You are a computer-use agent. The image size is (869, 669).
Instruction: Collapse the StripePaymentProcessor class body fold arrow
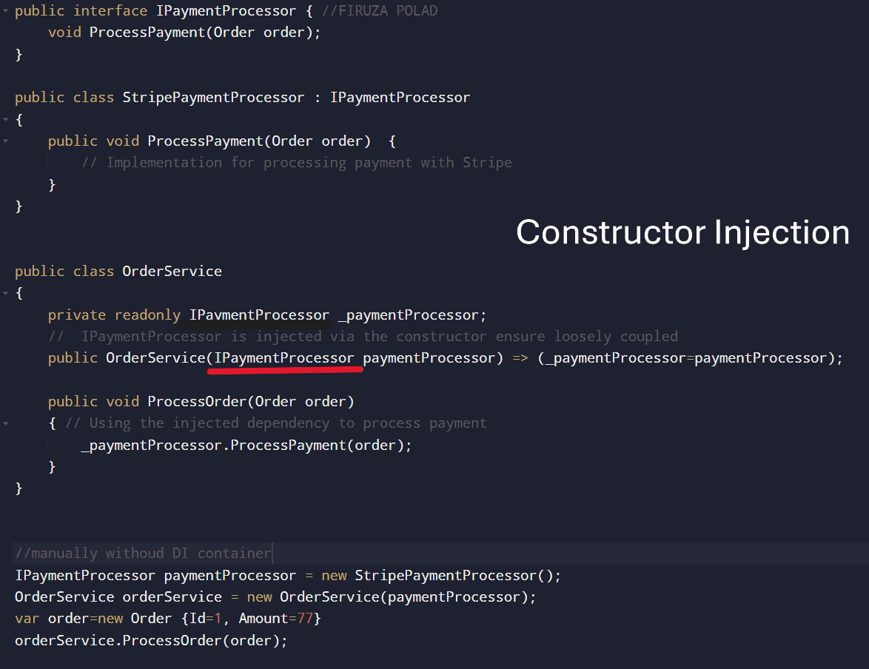pos(5,119)
